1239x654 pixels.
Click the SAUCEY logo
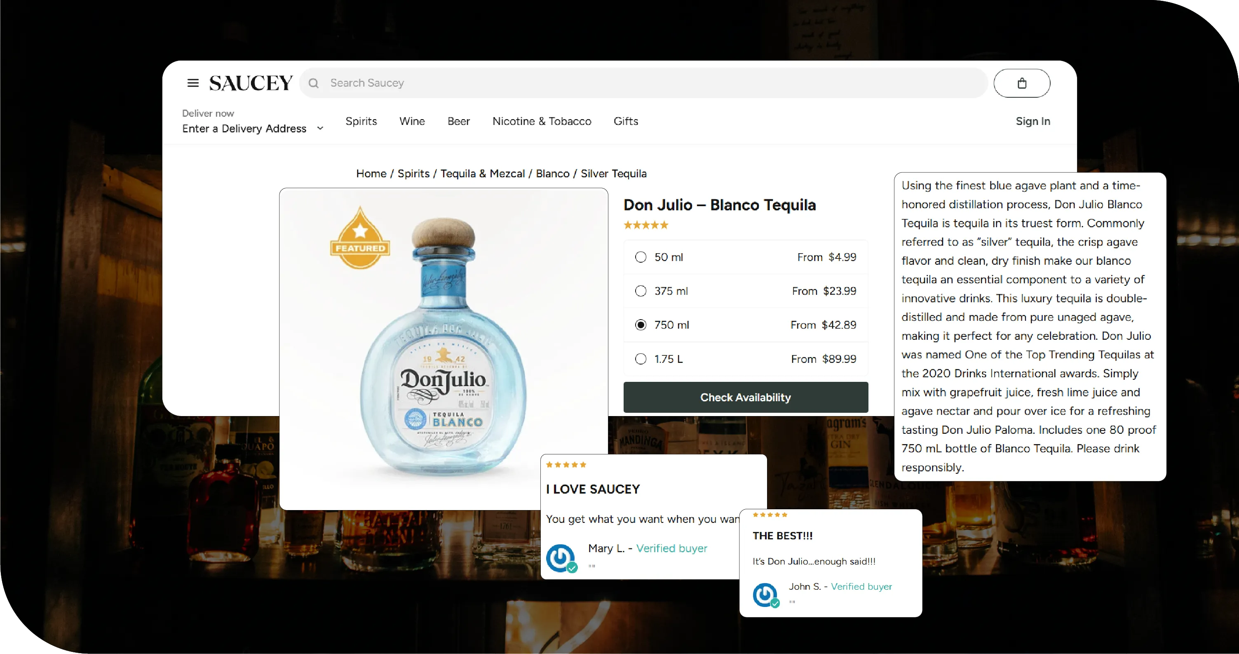[x=251, y=83]
